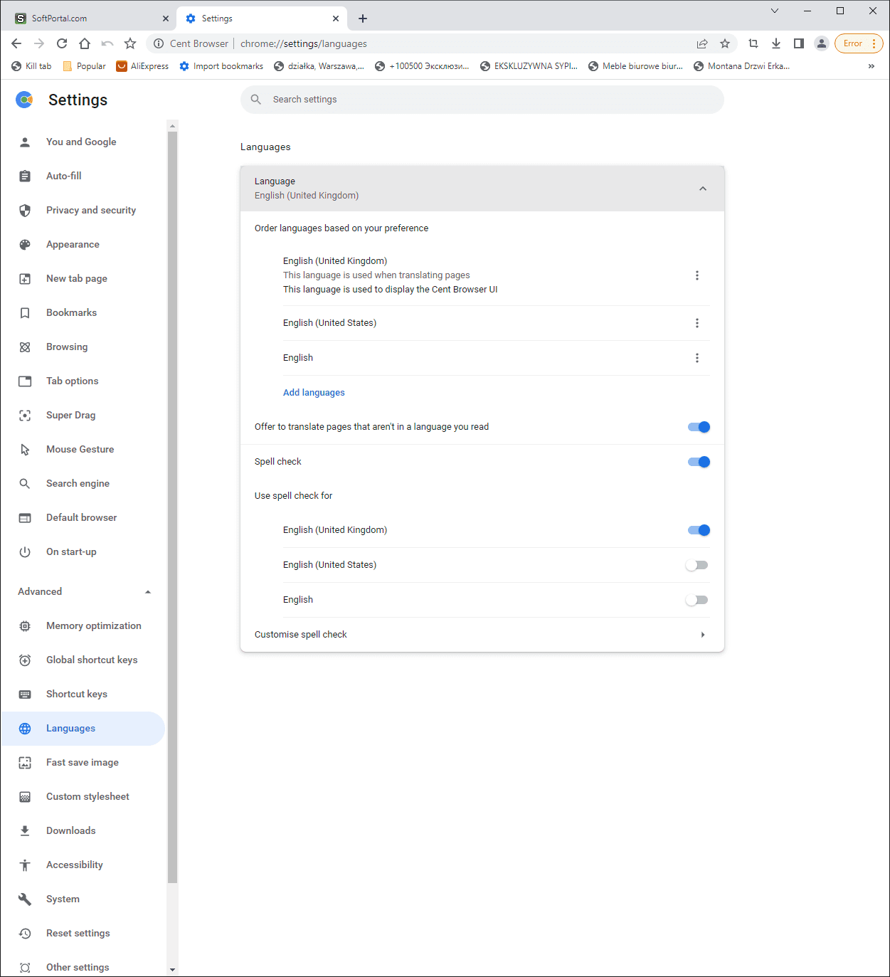Click the bookmark star in address bar

pyautogui.click(x=725, y=43)
